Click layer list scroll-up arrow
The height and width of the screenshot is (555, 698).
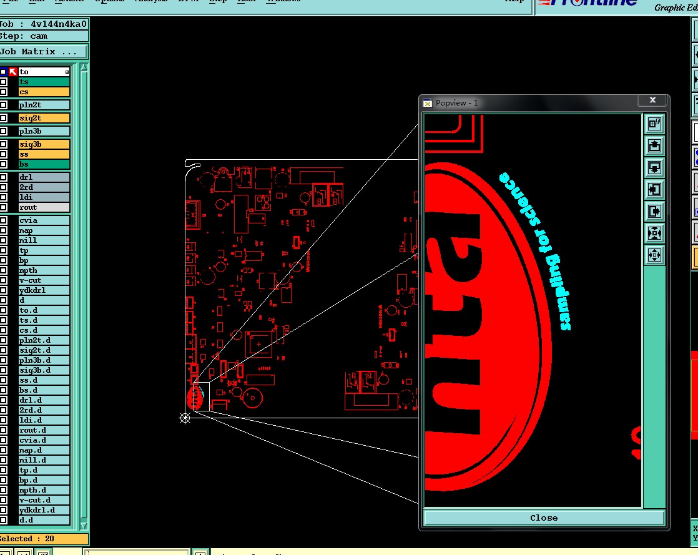[84, 68]
